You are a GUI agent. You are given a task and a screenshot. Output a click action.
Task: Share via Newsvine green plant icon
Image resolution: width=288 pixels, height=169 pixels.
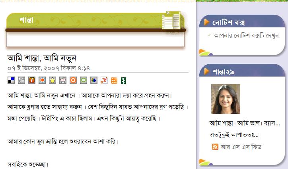(123, 81)
